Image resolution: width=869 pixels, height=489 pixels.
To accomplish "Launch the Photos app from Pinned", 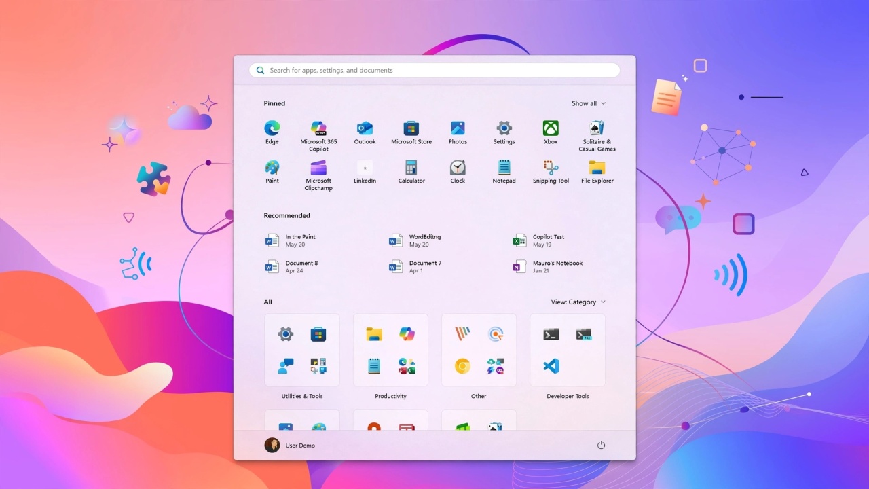I will click(458, 132).
